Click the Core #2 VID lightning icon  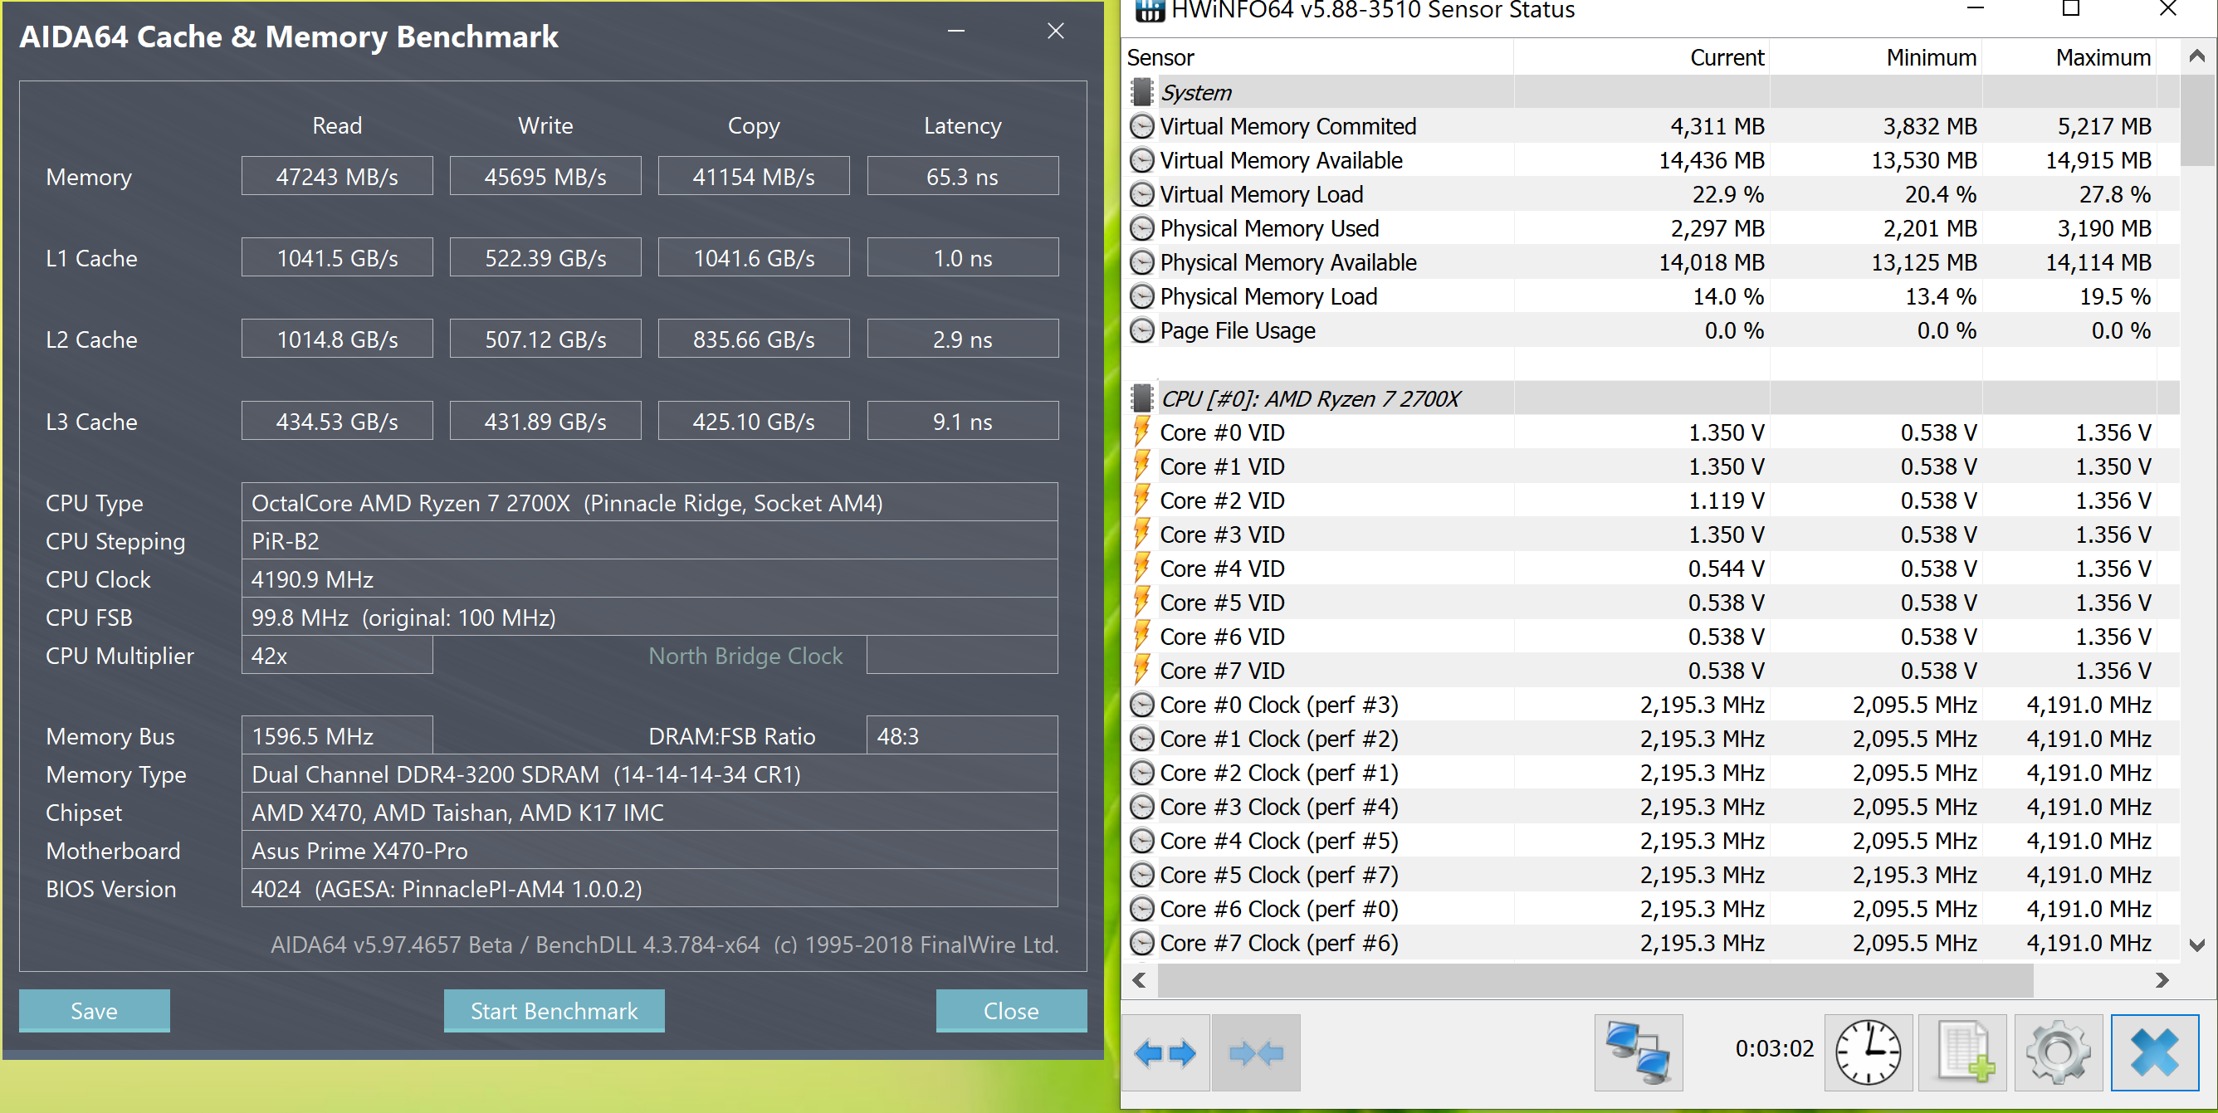[x=1141, y=500]
